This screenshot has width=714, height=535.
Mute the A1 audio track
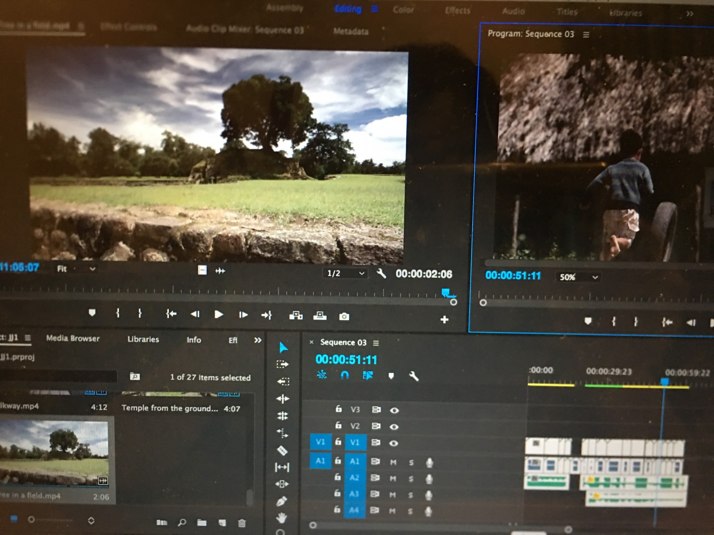click(393, 462)
